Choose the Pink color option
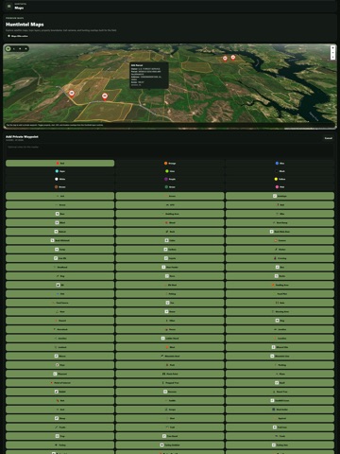 pos(280,187)
